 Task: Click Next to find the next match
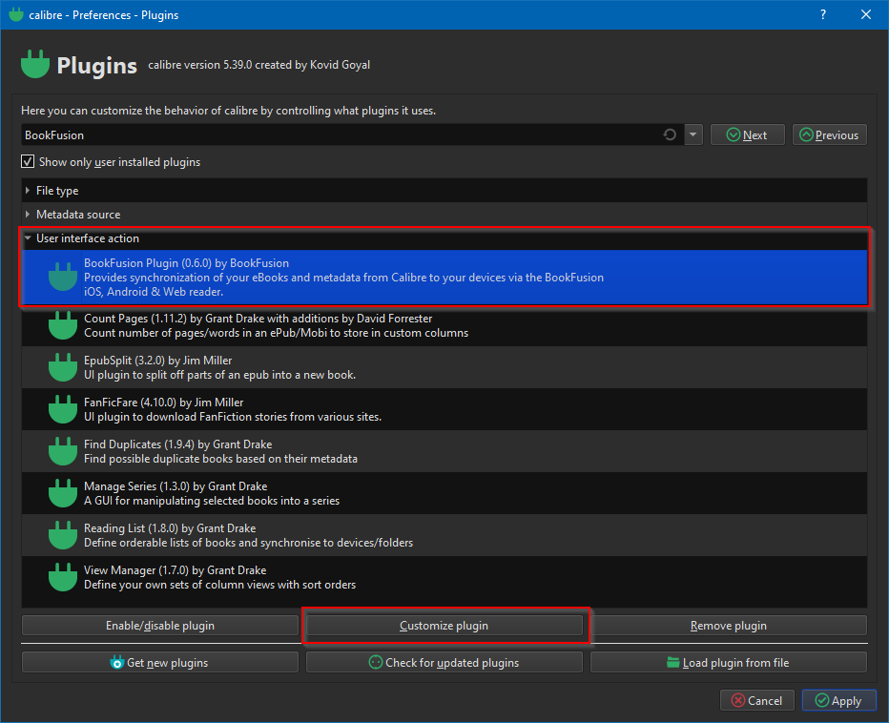click(x=747, y=134)
